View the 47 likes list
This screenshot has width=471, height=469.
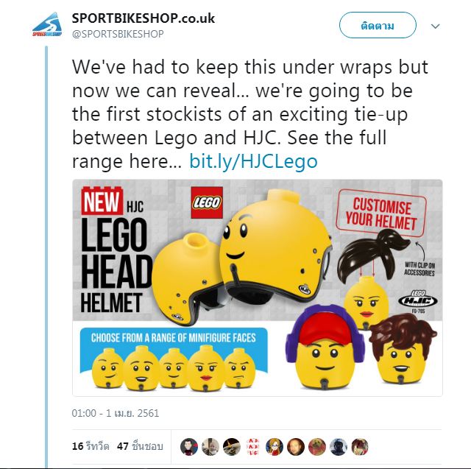point(140,446)
